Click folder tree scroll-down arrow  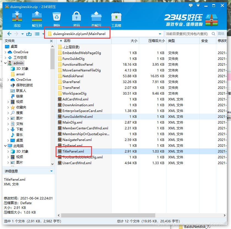click(x=52, y=164)
